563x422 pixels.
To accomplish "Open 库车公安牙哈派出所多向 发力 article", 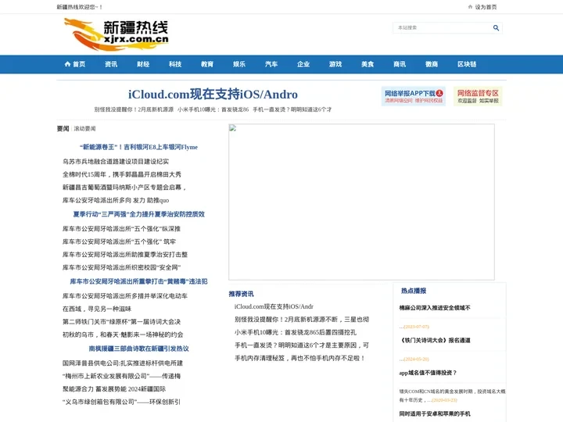I will pyautogui.click(x=116, y=200).
